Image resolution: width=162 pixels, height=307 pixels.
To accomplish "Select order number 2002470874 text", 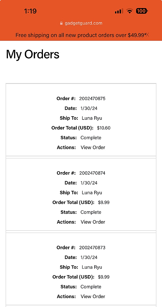I will (x=92, y=173).
